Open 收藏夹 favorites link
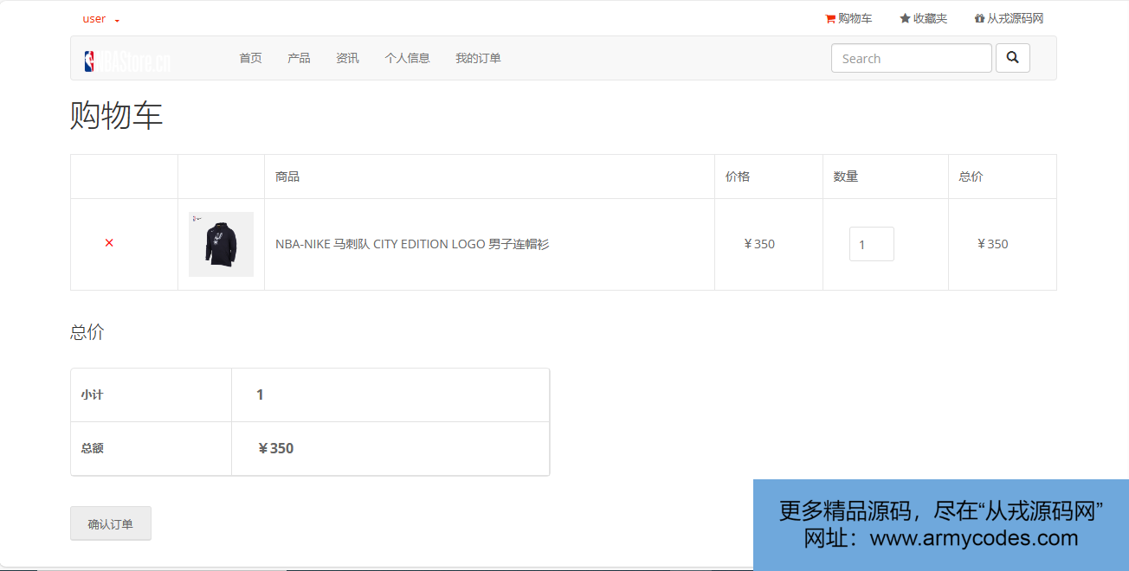1129x571 pixels. coord(924,18)
